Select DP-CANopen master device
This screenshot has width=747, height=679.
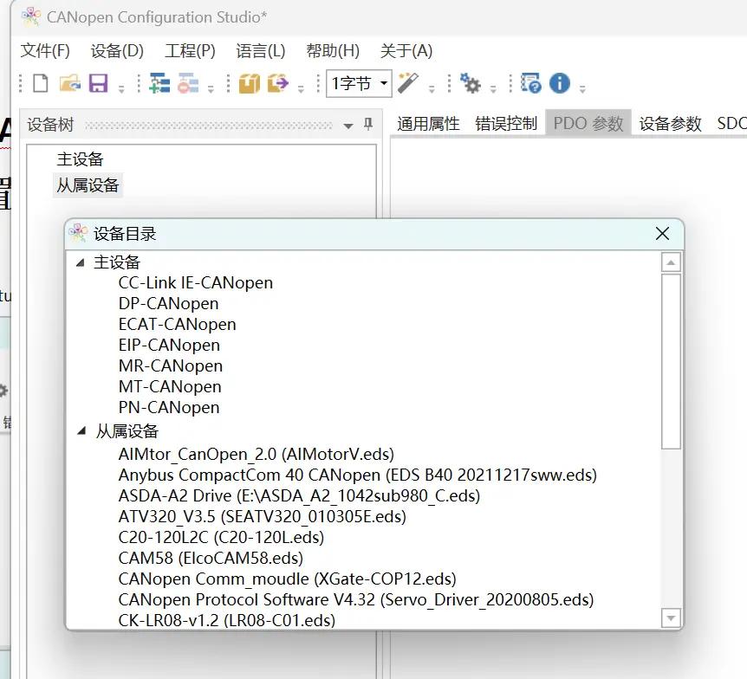coord(168,304)
